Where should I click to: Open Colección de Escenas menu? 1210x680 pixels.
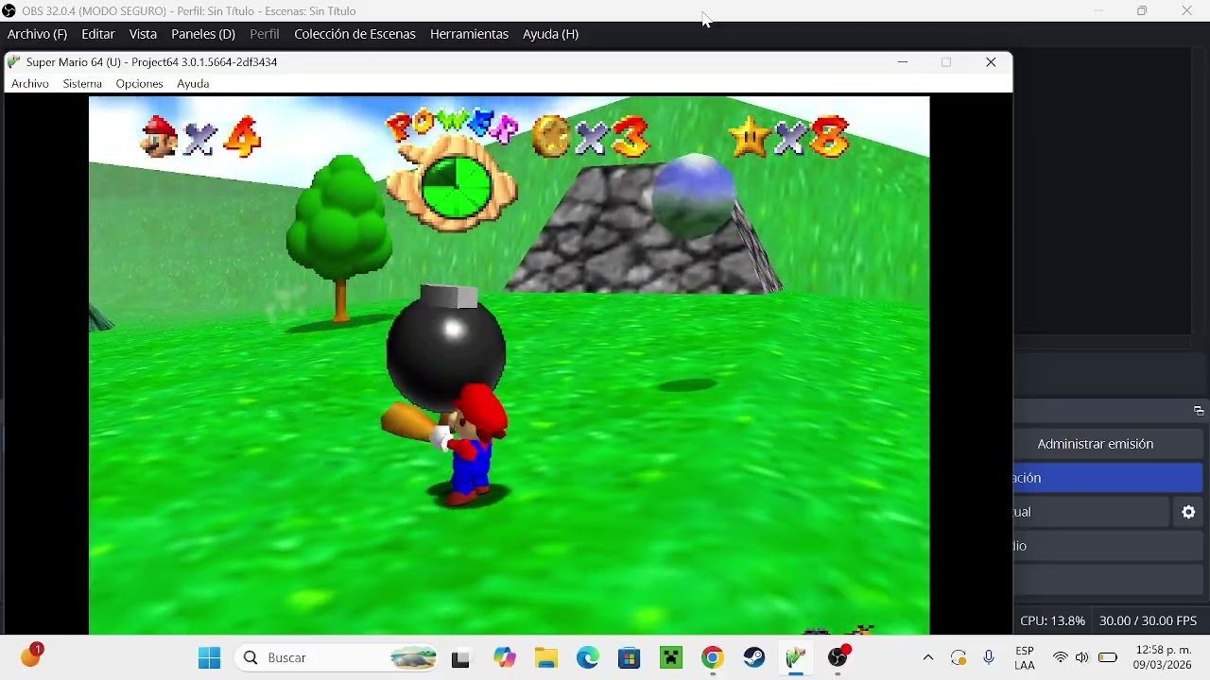(x=354, y=34)
